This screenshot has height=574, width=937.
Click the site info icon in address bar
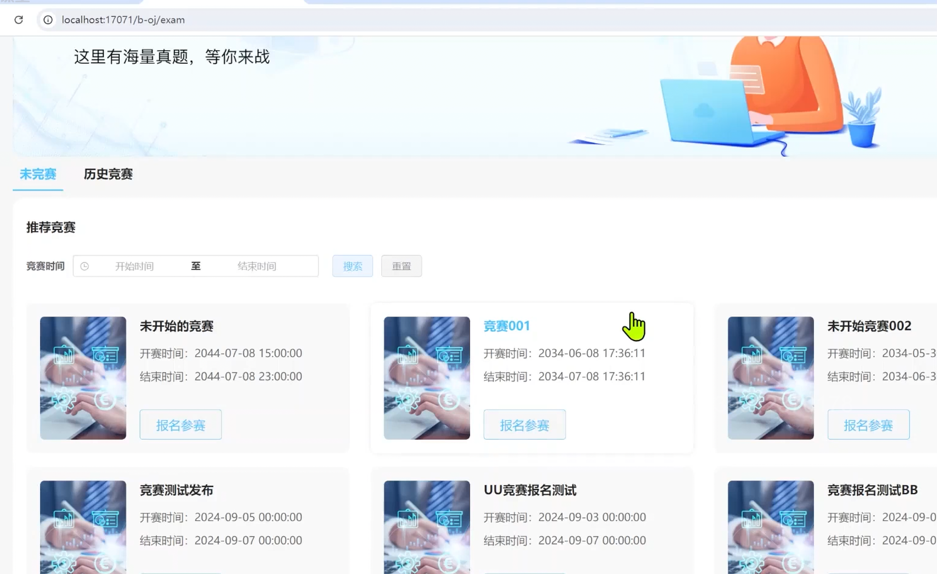(x=48, y=20)
